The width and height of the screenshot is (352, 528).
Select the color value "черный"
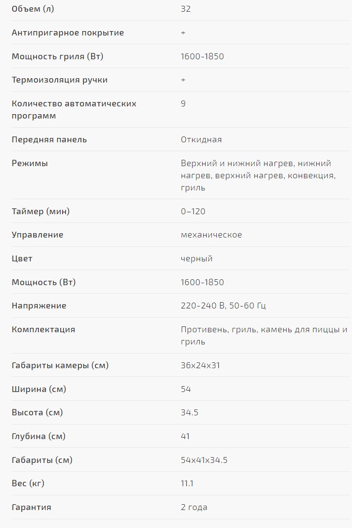(197, 258)
